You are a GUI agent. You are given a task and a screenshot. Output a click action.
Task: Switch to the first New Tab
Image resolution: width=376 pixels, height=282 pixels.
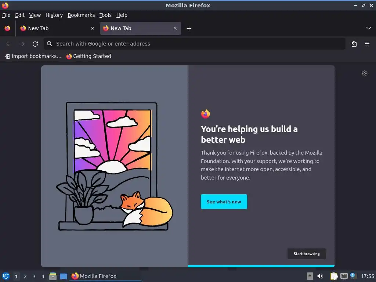(57, 28)
